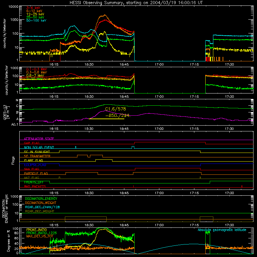Click the ATTENUATOR_STATE flag label

[39, 139]
